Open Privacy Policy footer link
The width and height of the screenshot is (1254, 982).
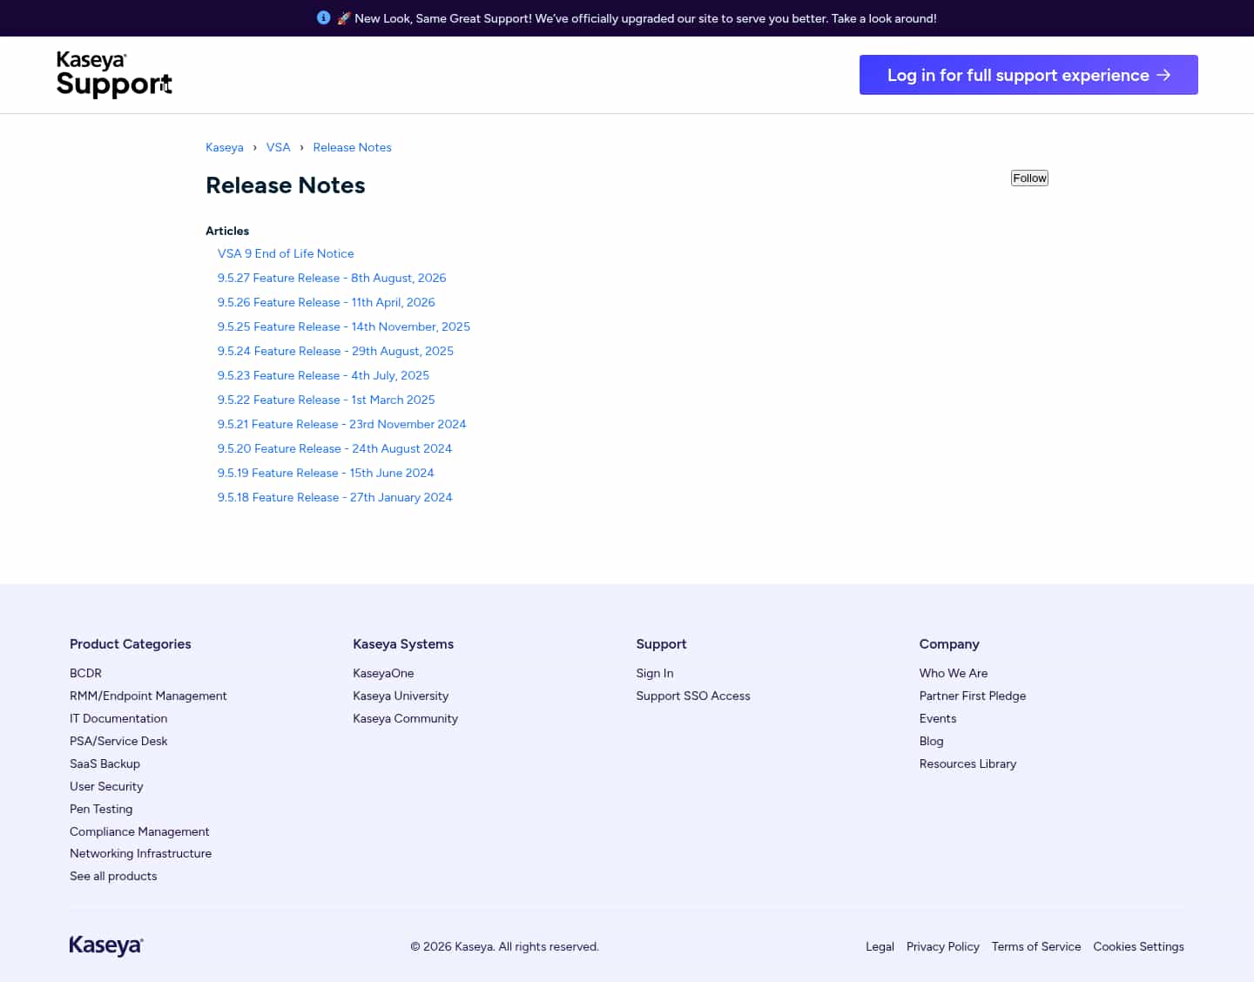(943, 946)
